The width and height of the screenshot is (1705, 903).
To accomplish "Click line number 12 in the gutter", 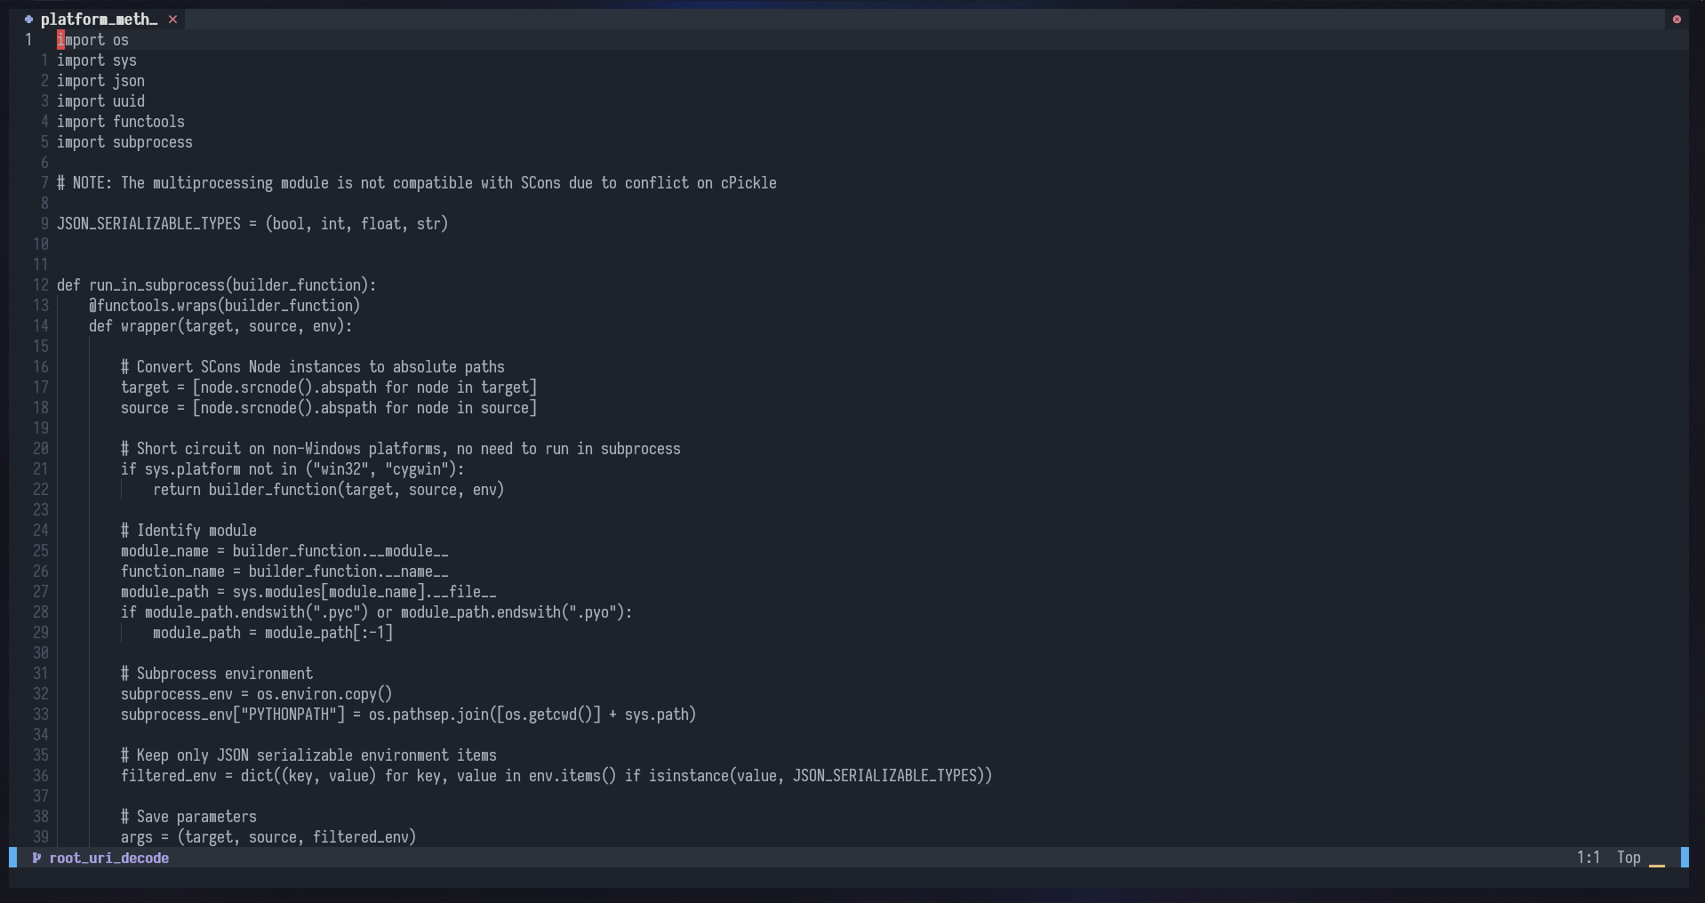I will coord(40,285).
